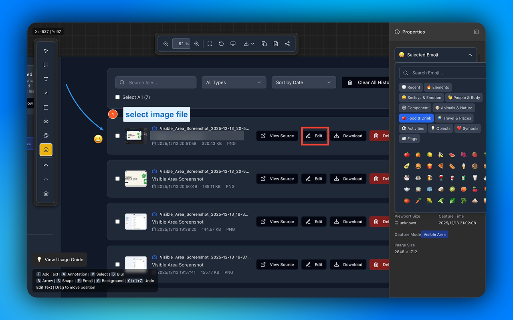
Task: Open the Sort by Date dropdown
Action: (x=303, y=82)
